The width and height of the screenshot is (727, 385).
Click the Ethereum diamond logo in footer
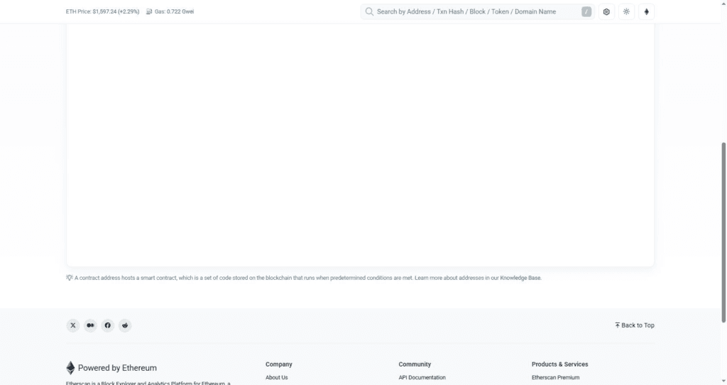point(70,368)
